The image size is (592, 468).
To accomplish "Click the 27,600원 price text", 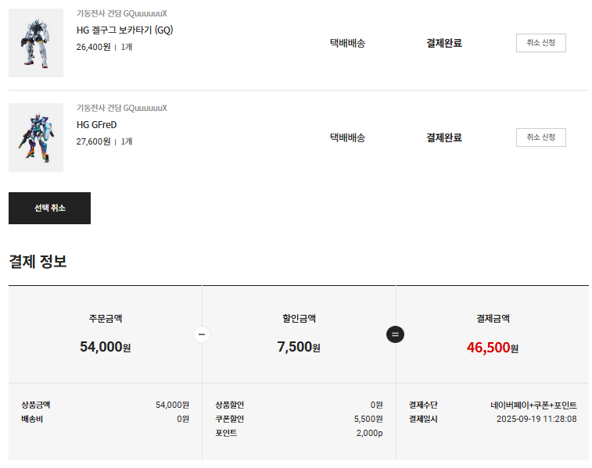I will (93, 141).
